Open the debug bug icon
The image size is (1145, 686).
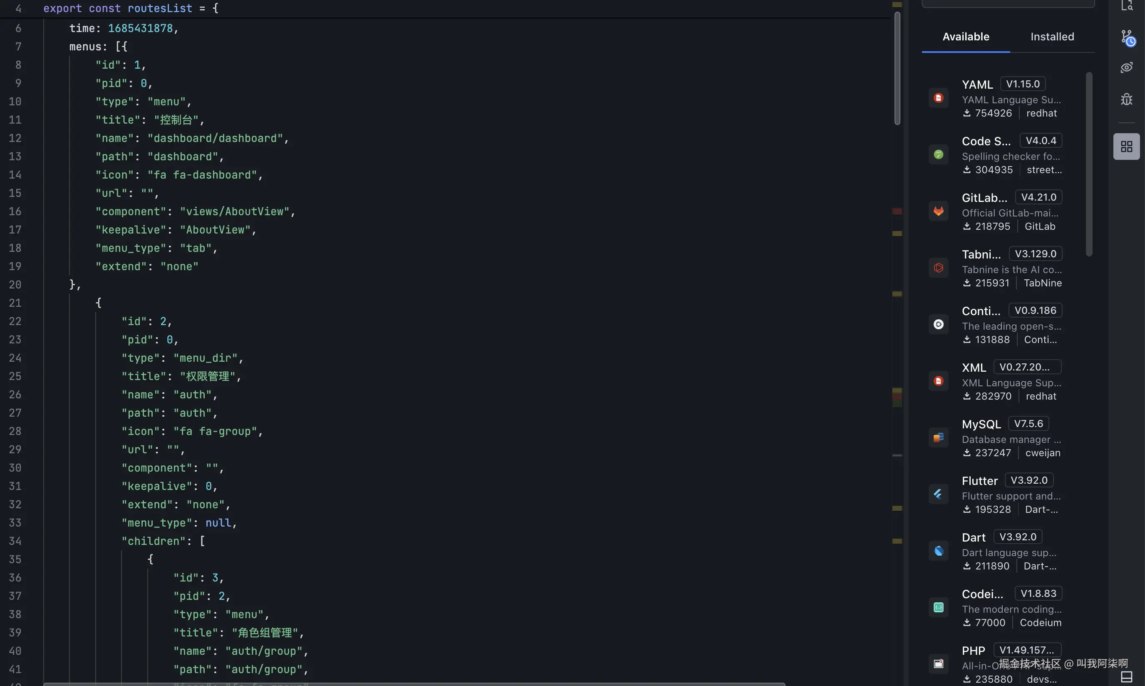[x=1127, y=99]
